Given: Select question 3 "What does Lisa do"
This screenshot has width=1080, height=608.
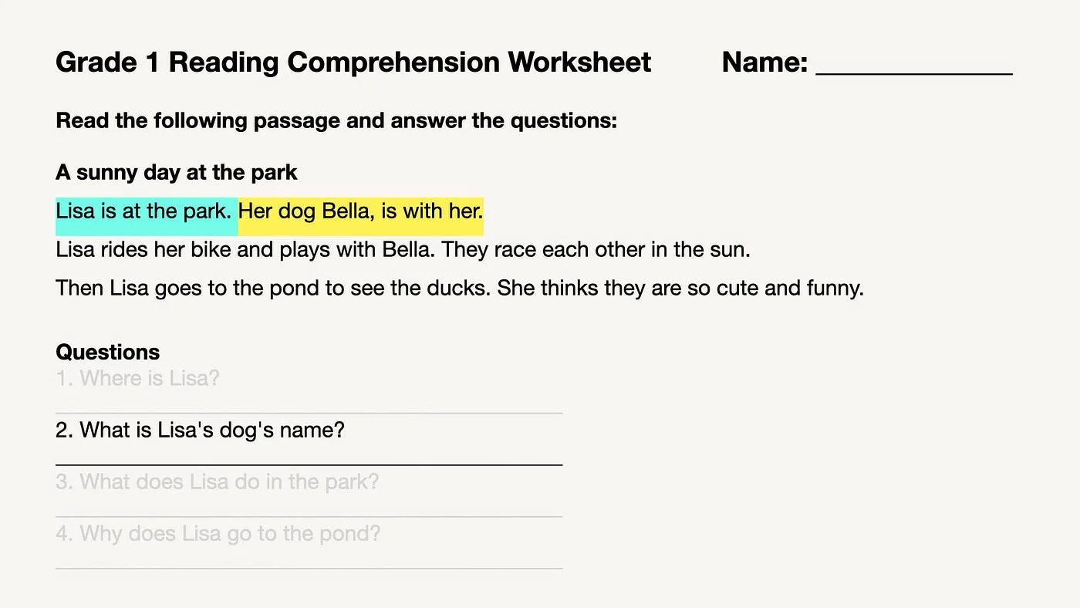Looking at the screenshot, I should pyautogui.click(x=218, y=482).
